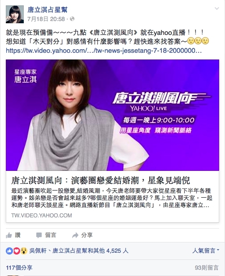
Task: View the 117個分享 shares list
Action: [x=19, y=268]
